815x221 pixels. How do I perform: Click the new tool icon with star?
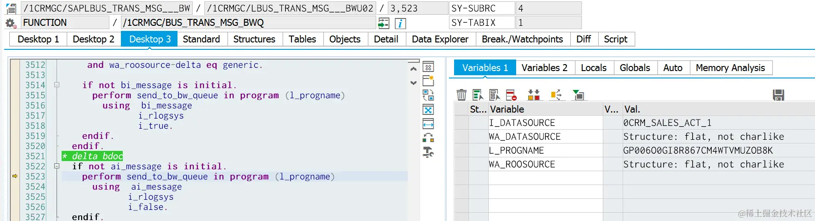point(429,81)
